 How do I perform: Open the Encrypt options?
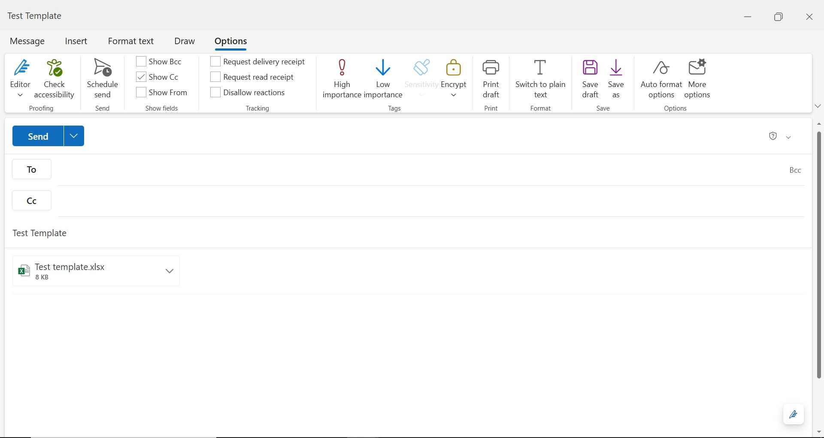(453, 78)
